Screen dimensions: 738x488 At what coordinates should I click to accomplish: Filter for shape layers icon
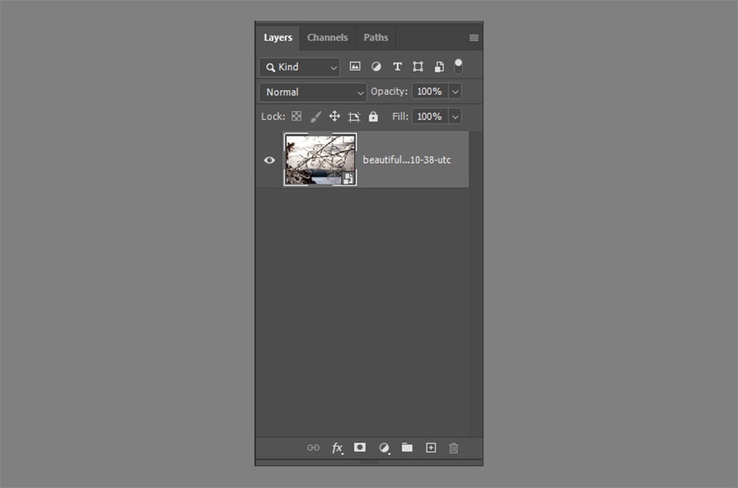pyautogui.click(x=417, y=67)
